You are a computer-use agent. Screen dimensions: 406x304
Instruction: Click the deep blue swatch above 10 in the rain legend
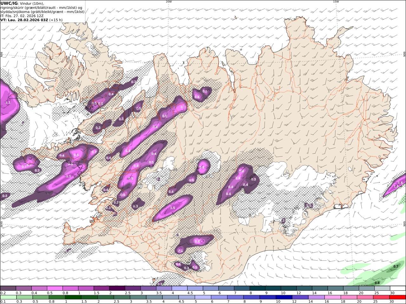[x=284, y=297]
